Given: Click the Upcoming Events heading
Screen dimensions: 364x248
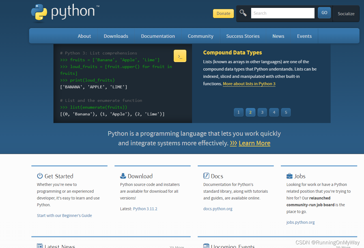Looking at the screenshot, I should pyautogui.click(x=233, y=246).
